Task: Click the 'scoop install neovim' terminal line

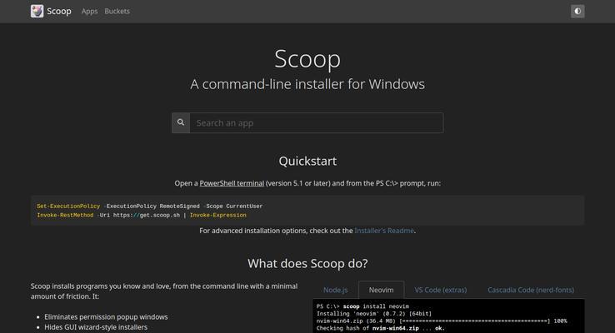Action: click(x=362, y=306)
